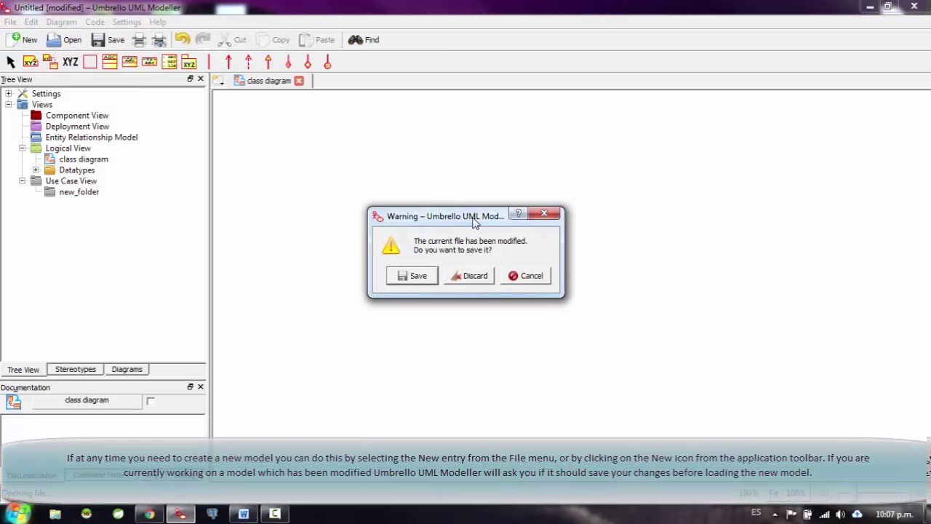Click the Save floppy-disk toolbar icon

97,40
